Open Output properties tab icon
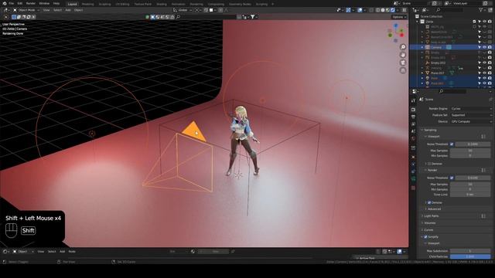The width and height of the screenshot is (495, 278). pos(413,117)
